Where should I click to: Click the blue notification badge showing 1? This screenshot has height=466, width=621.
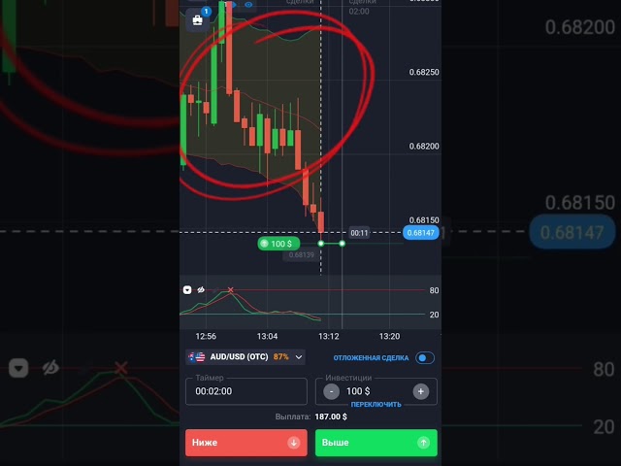coord(206,11)
